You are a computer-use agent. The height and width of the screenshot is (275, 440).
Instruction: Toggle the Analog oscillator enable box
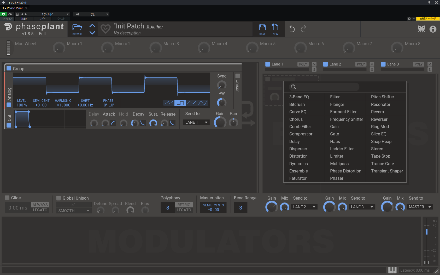click(9, 105)
